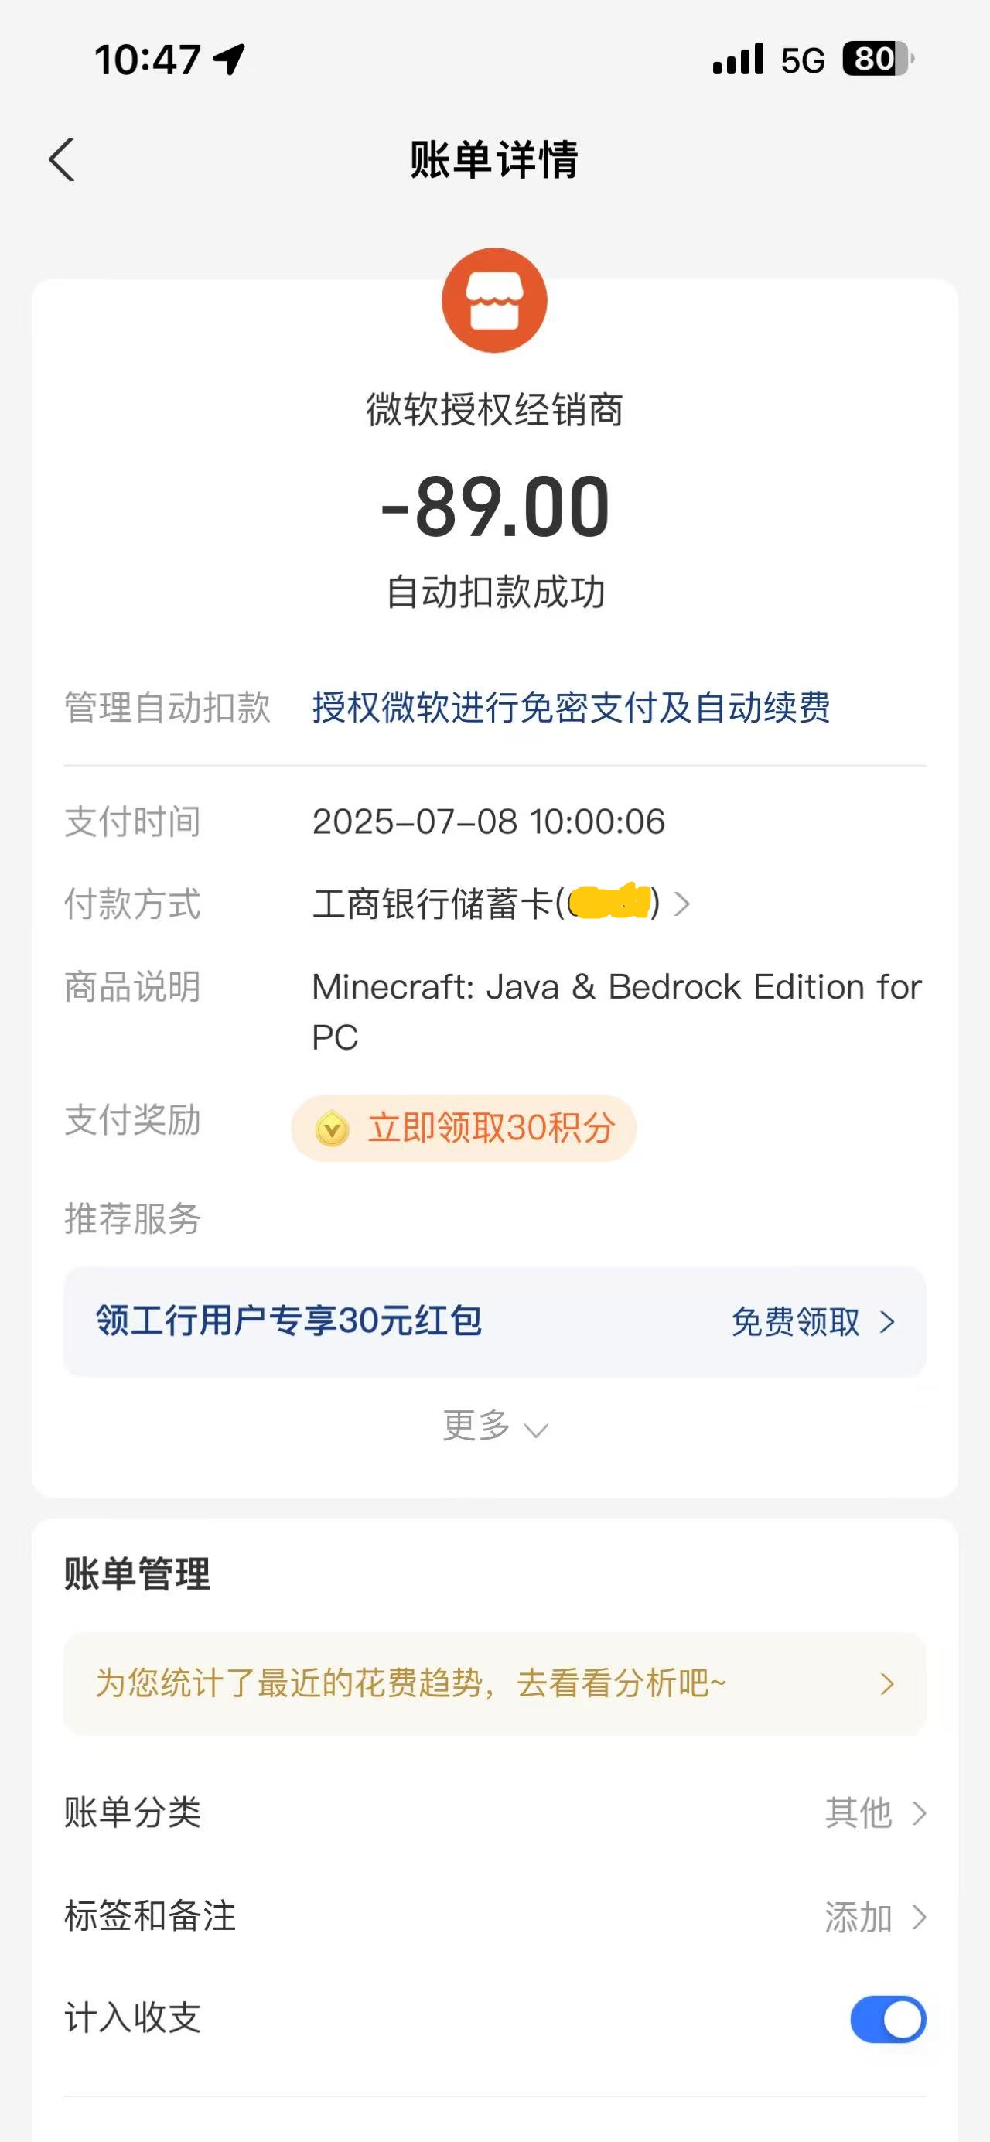Tap the location arrow in status bar
The width and height of the screenshot is (990, 2142).
point(230,59)
